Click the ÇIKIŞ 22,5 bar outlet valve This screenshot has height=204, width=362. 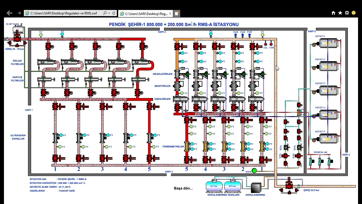click(289, 186)
